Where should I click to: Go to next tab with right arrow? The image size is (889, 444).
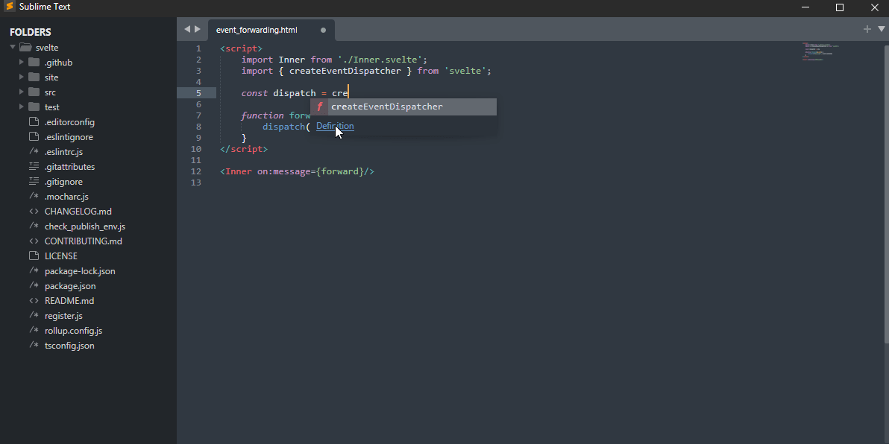tap(198, 29)
